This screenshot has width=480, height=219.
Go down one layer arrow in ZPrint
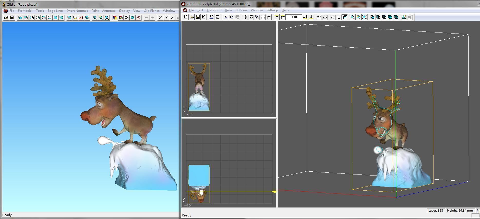pos(311,17)
